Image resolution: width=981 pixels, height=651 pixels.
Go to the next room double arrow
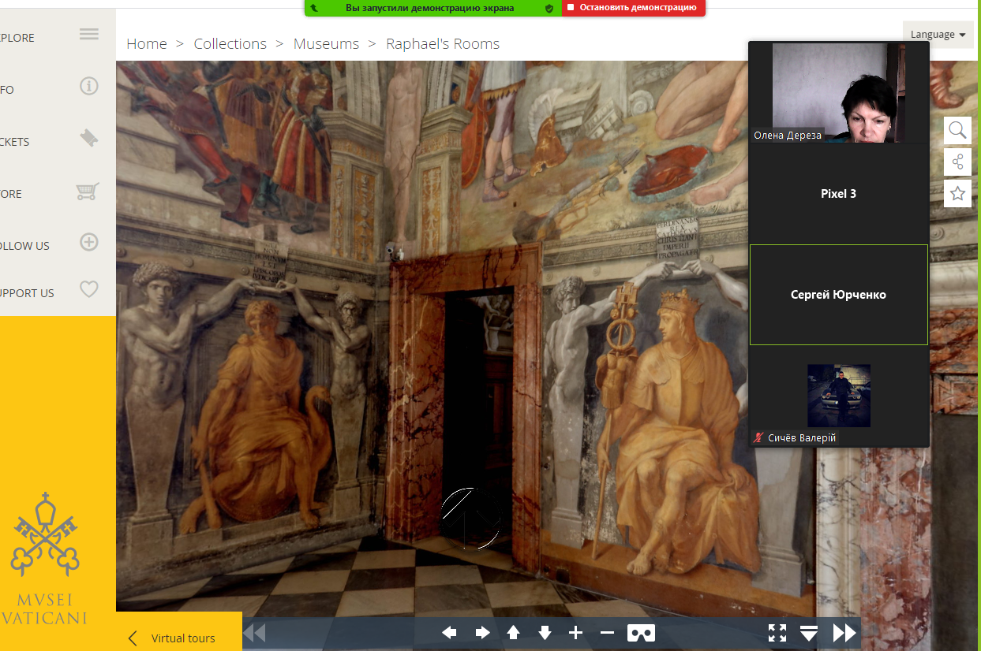click(844, 633)
